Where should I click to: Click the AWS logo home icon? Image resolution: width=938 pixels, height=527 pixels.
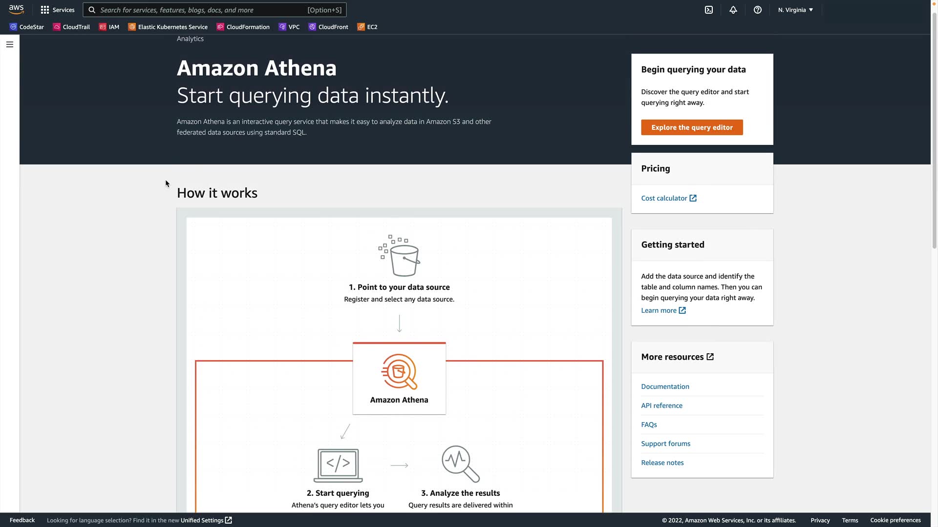16,10
